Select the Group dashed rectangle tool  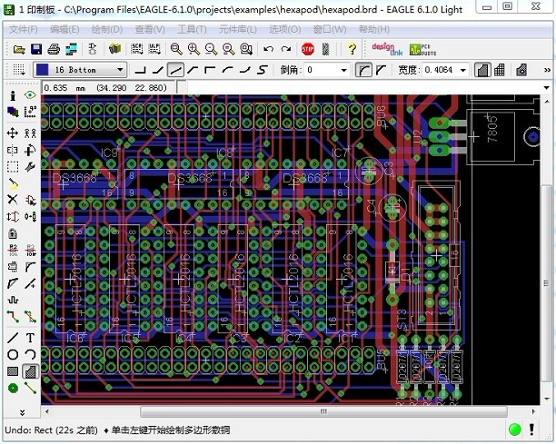pos(13,167)
